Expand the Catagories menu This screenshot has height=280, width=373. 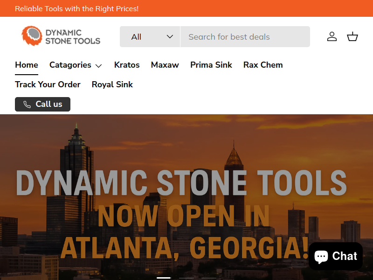coord(76,65)
